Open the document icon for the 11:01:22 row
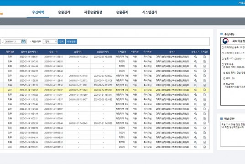 (x=204, y=109)
